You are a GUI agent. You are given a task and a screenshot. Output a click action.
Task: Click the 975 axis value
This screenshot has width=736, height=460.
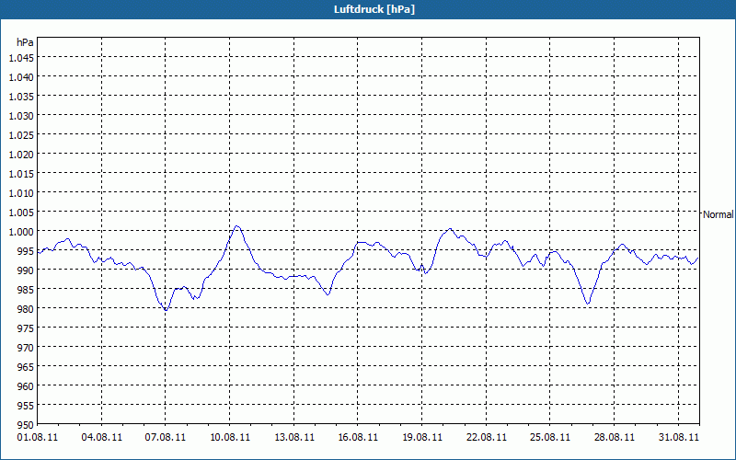pos(26,328)
